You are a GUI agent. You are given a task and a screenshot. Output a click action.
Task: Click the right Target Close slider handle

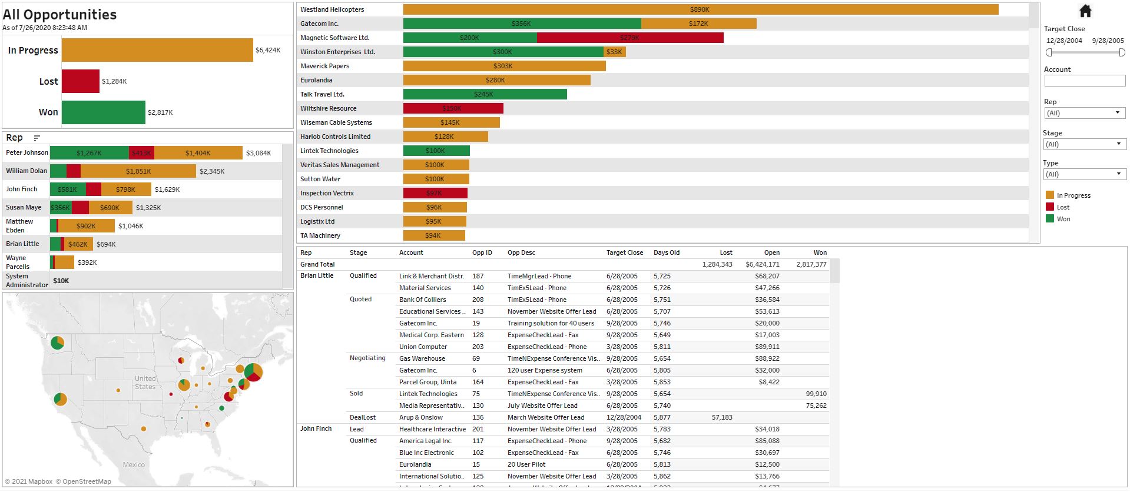pos(1122,52)
